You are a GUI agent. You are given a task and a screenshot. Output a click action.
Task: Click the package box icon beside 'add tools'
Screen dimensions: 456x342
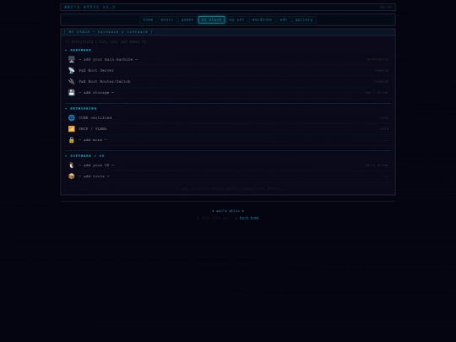click(x=72, y=176)
